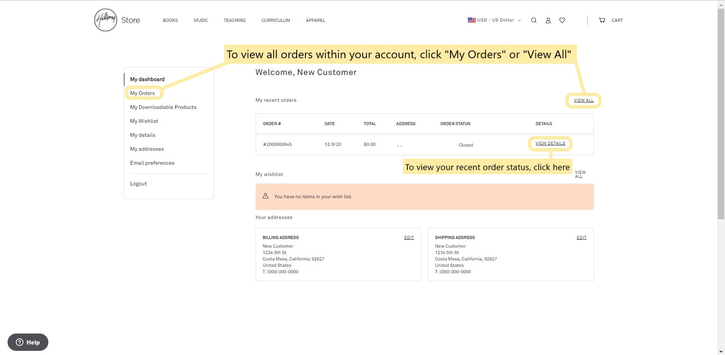Open the search magnifier icon
Viewport: 725px width, 355px height.
point(534,20)
